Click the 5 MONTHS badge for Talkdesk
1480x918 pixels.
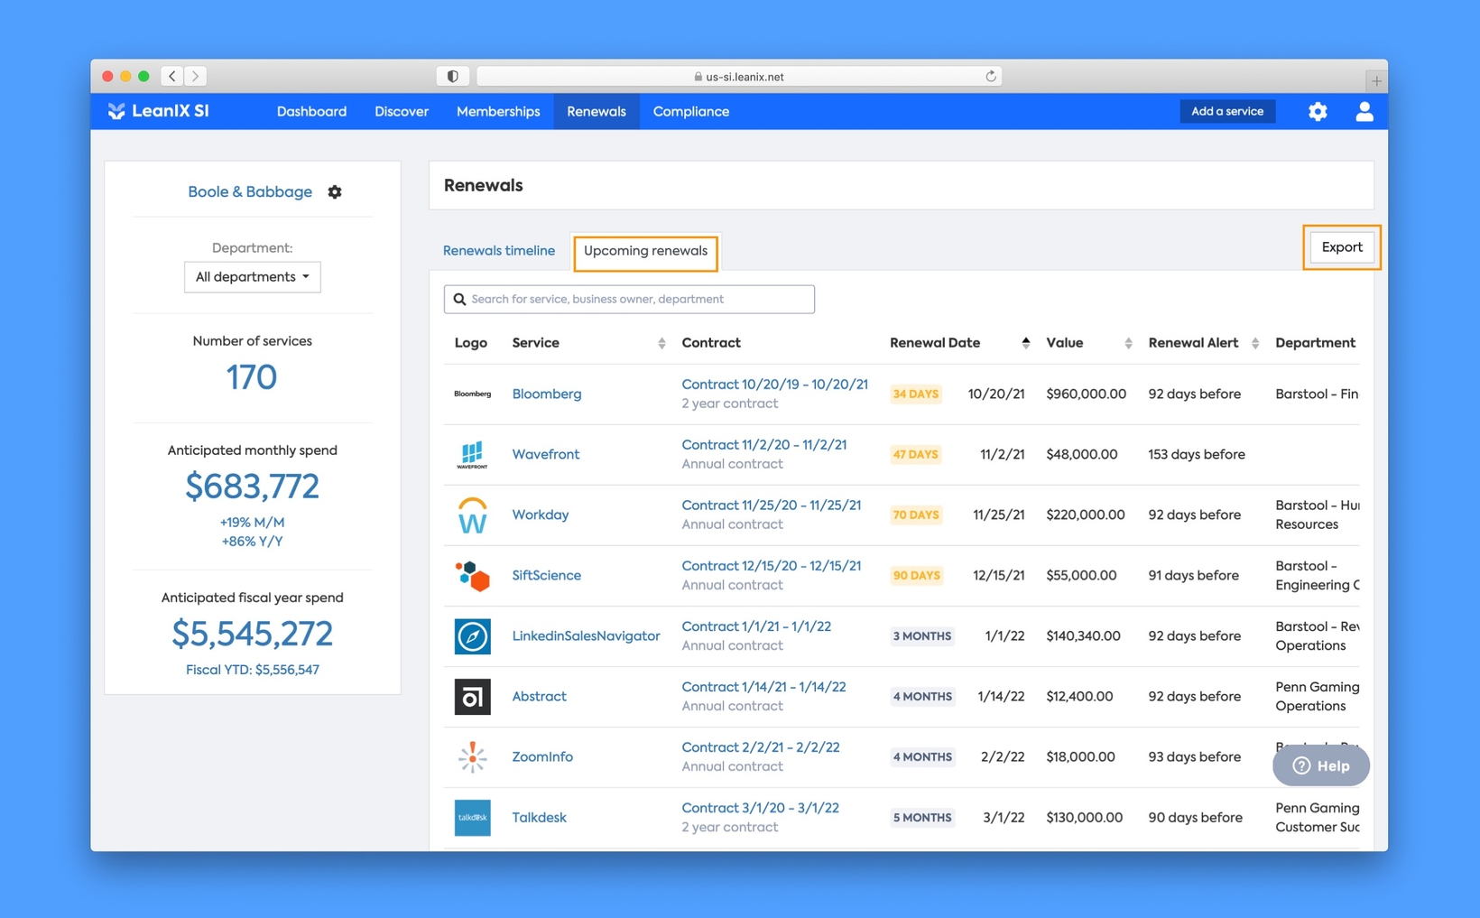922,817
